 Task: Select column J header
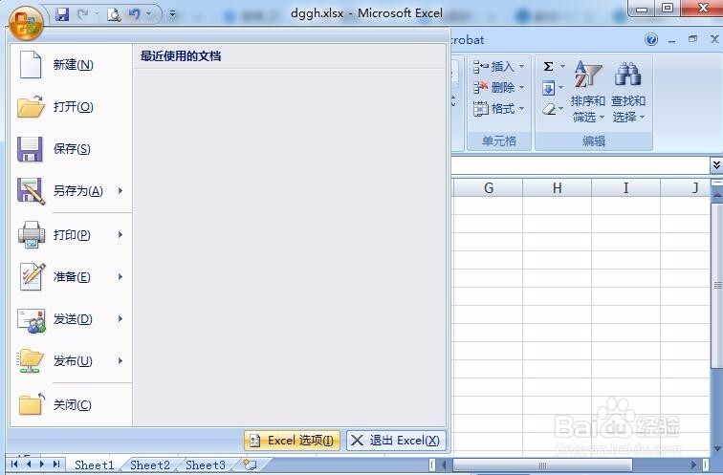tap(686, 188)
